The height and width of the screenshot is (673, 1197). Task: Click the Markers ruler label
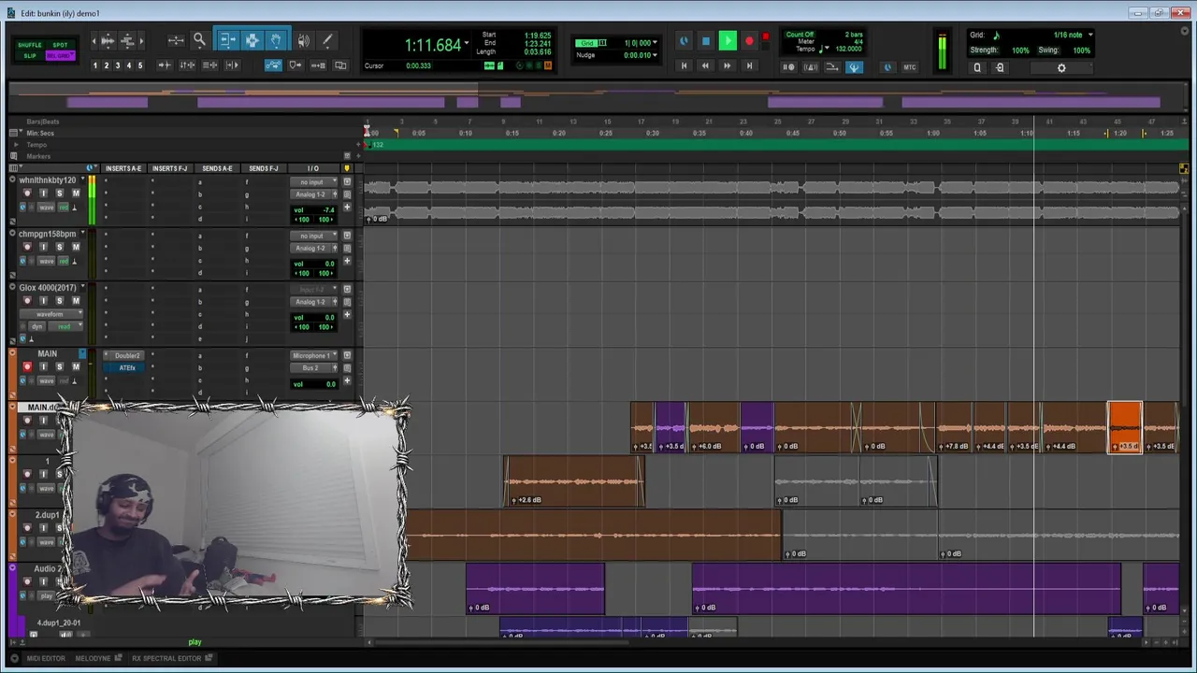pos(38,156)
